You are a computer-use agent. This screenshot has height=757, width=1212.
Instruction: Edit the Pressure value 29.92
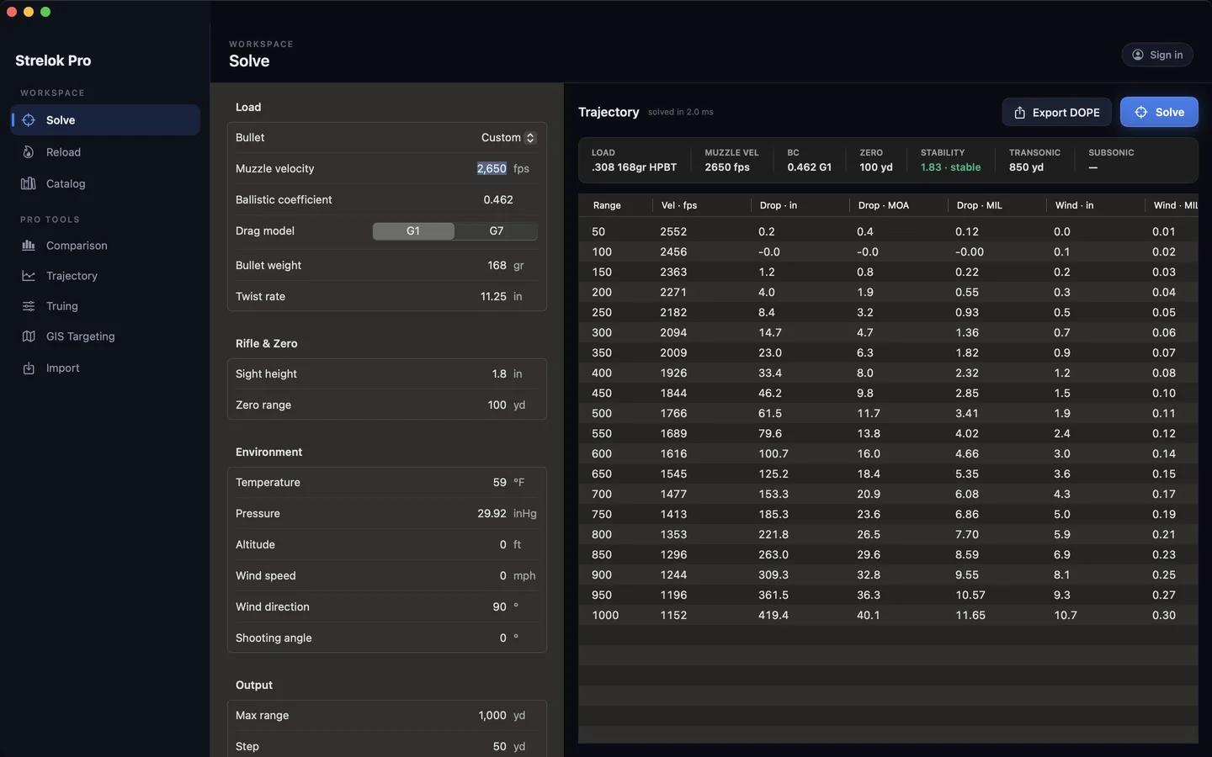(492, 513)
